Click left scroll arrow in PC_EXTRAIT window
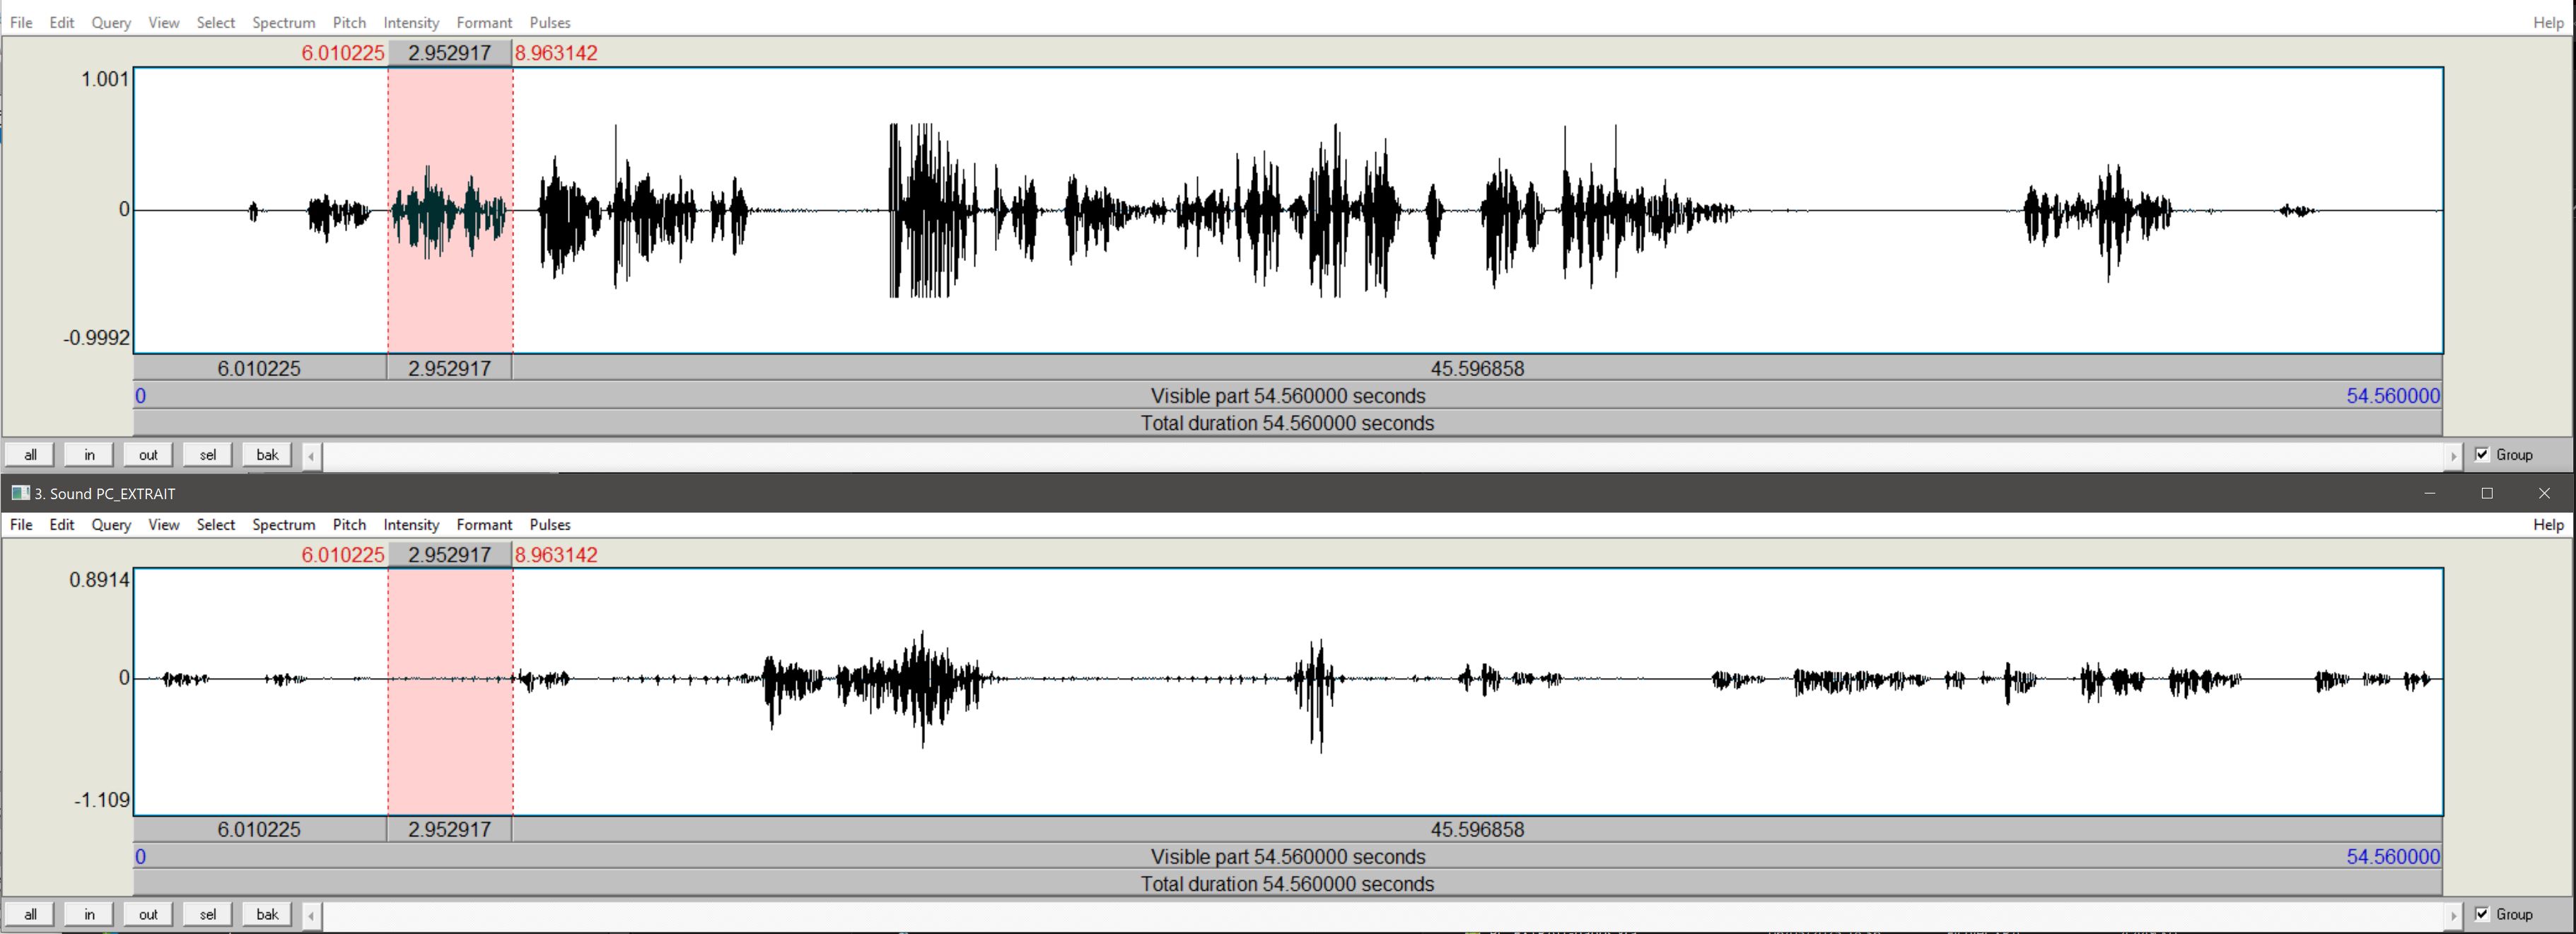This screenshot has height=934, width=2576. tap(311, 915)
